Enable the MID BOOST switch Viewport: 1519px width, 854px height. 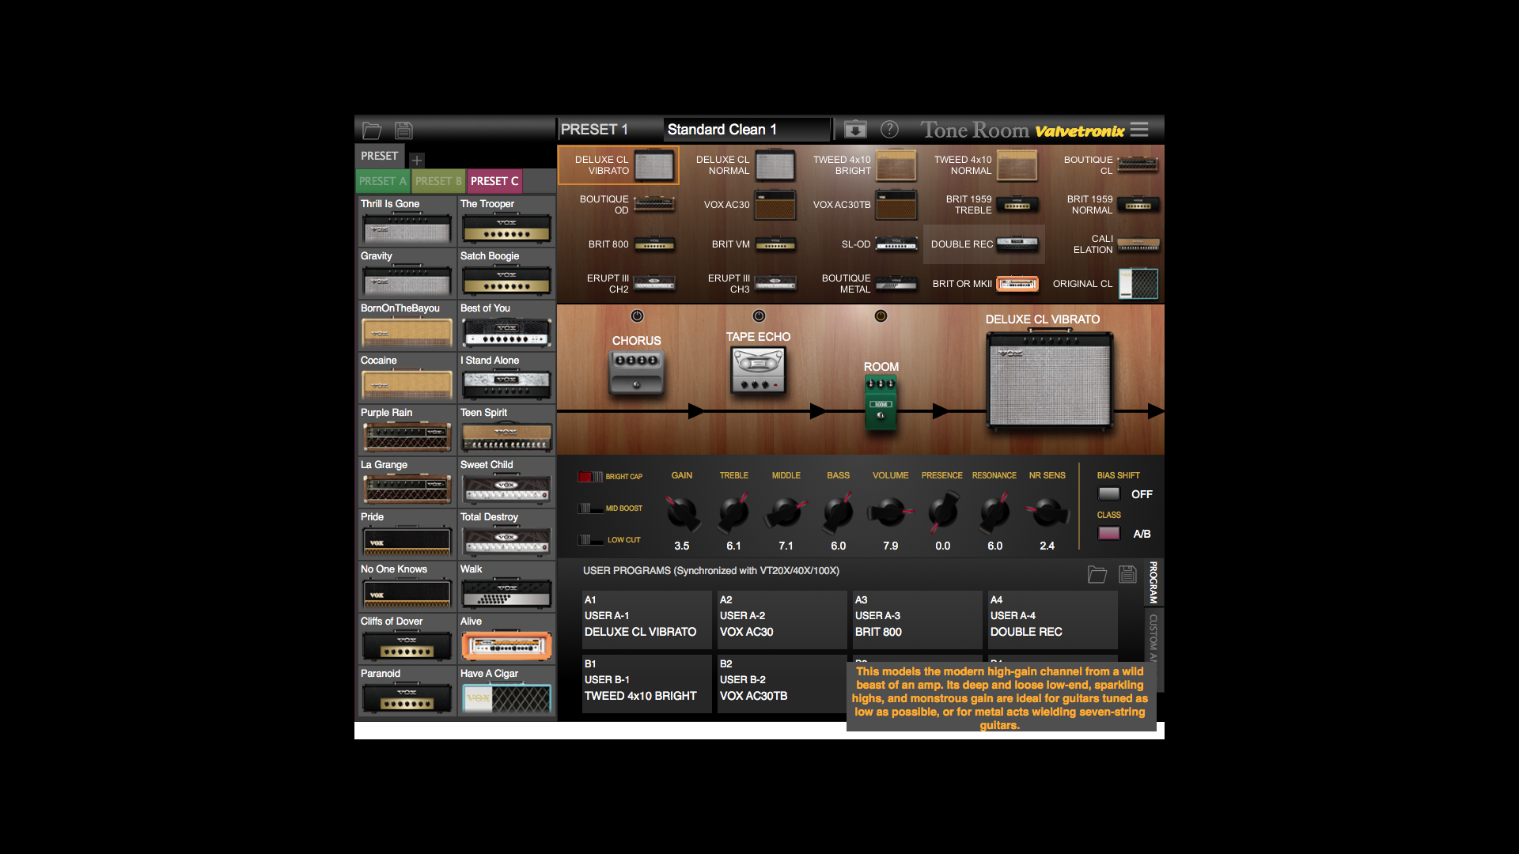pyautogui.click(x=589, y=508)
